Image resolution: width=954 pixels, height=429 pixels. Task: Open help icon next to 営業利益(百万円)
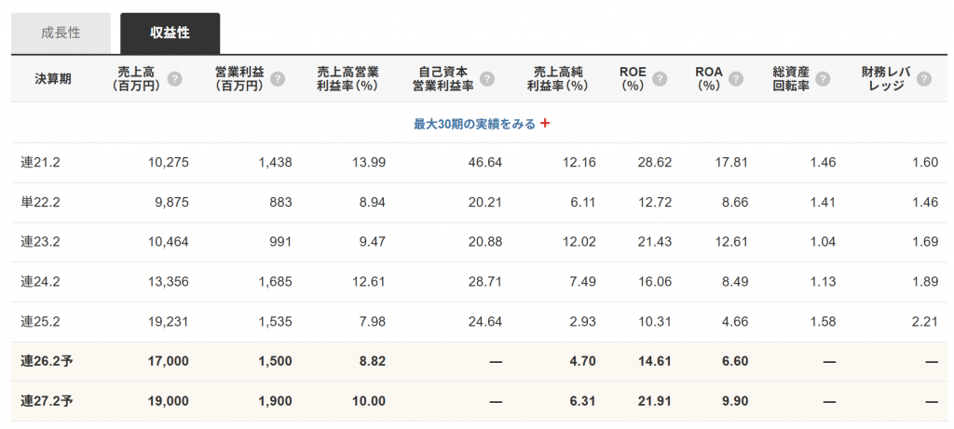click(278, 79)
